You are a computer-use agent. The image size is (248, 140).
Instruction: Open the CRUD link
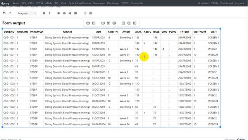214,3
